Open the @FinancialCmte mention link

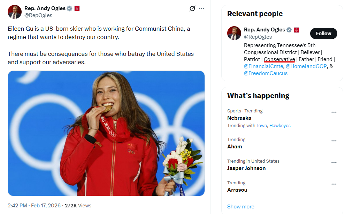click(263, 66)
